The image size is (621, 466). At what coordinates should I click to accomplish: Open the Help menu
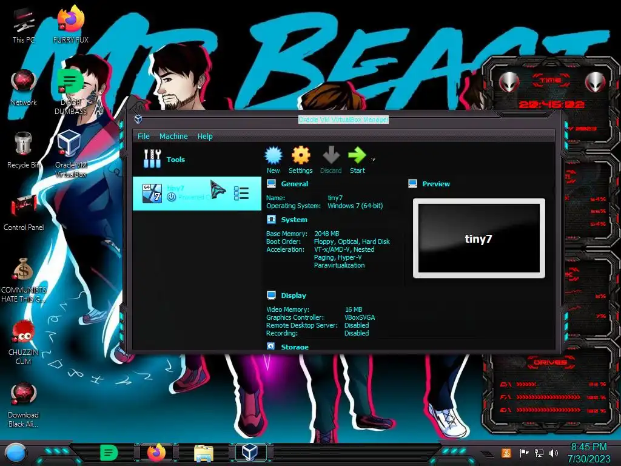205,137
